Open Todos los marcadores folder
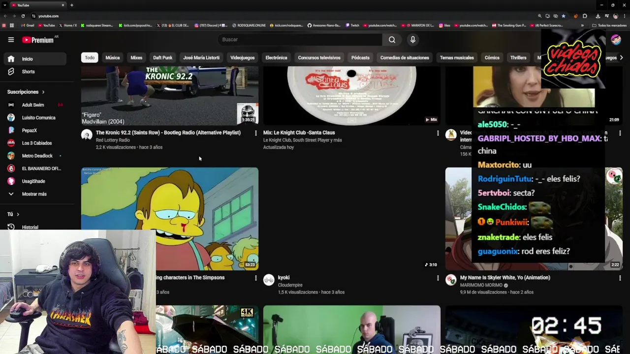The width and height of the screenshot is (630, 354). point(609,26)
